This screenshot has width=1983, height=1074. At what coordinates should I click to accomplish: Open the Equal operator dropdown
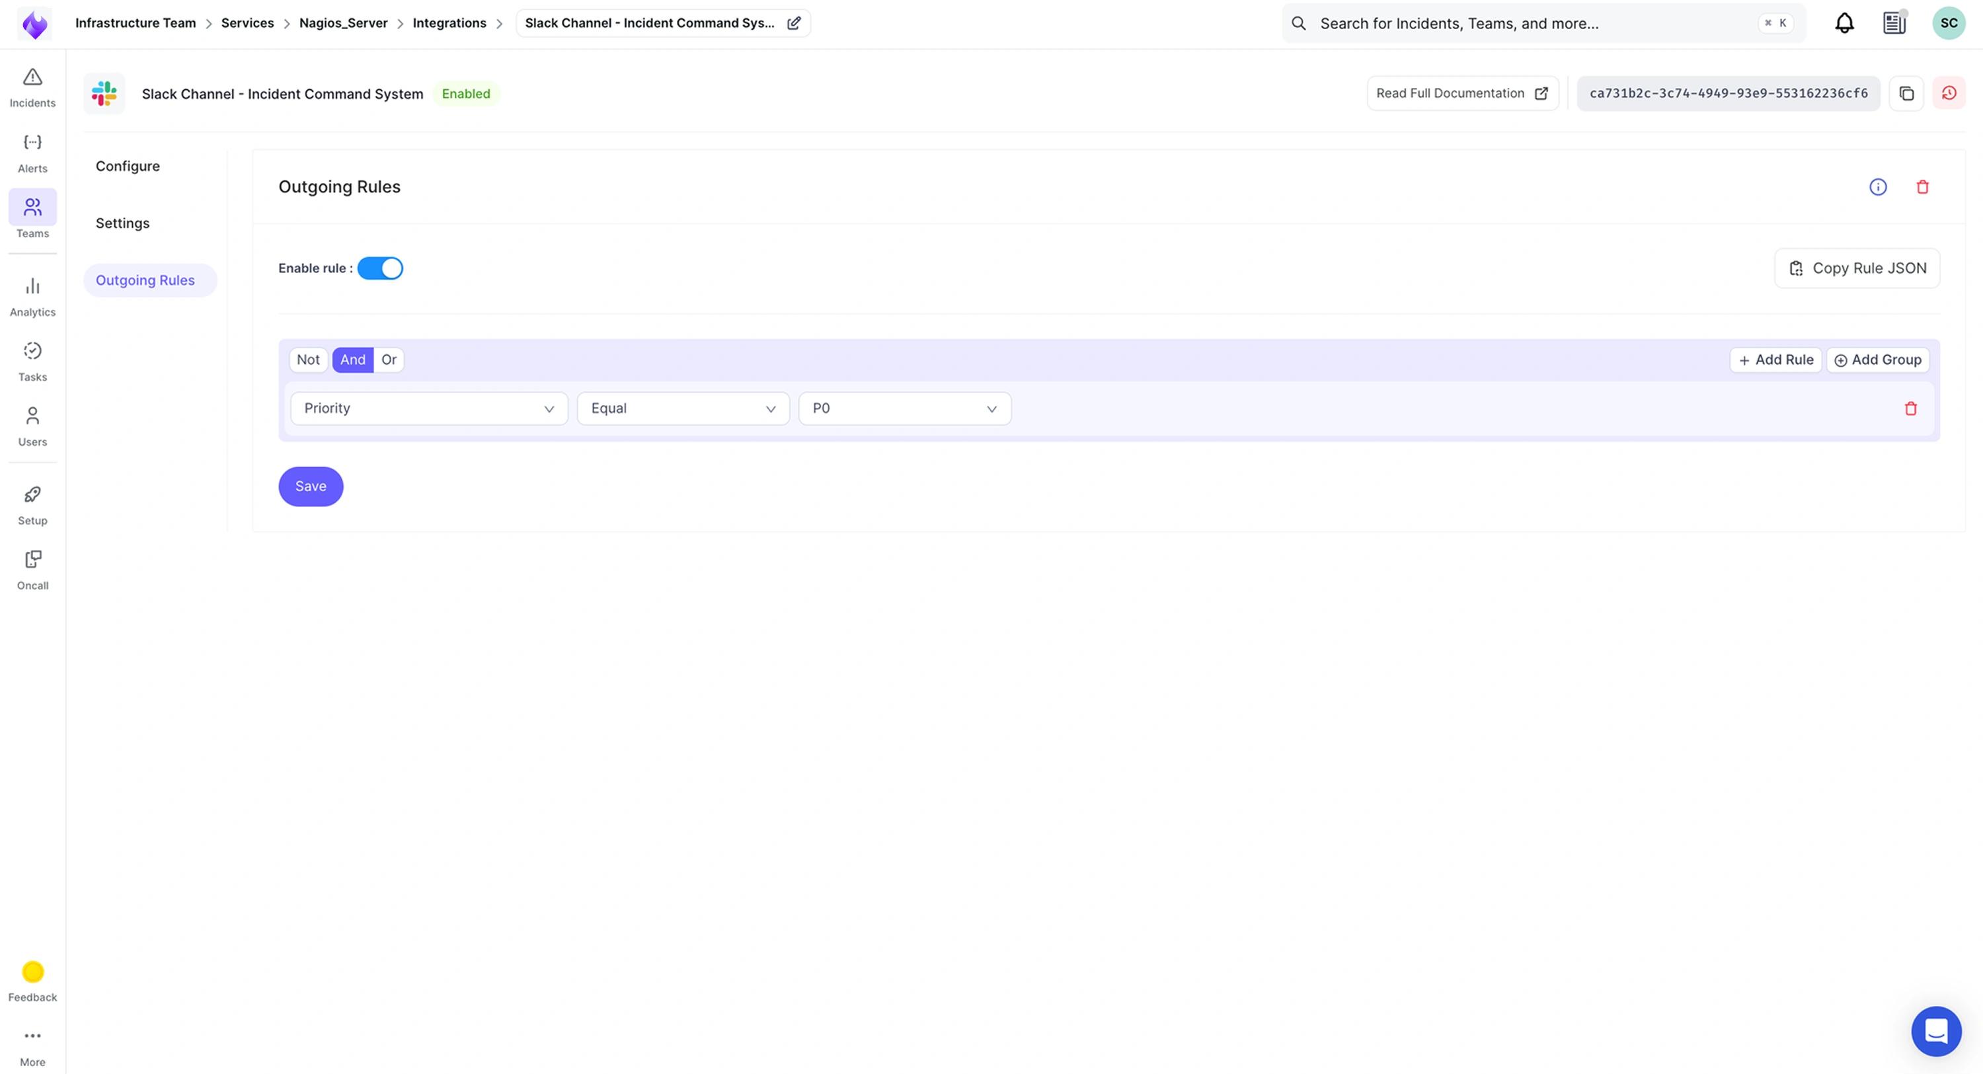[x=683, y=409]
